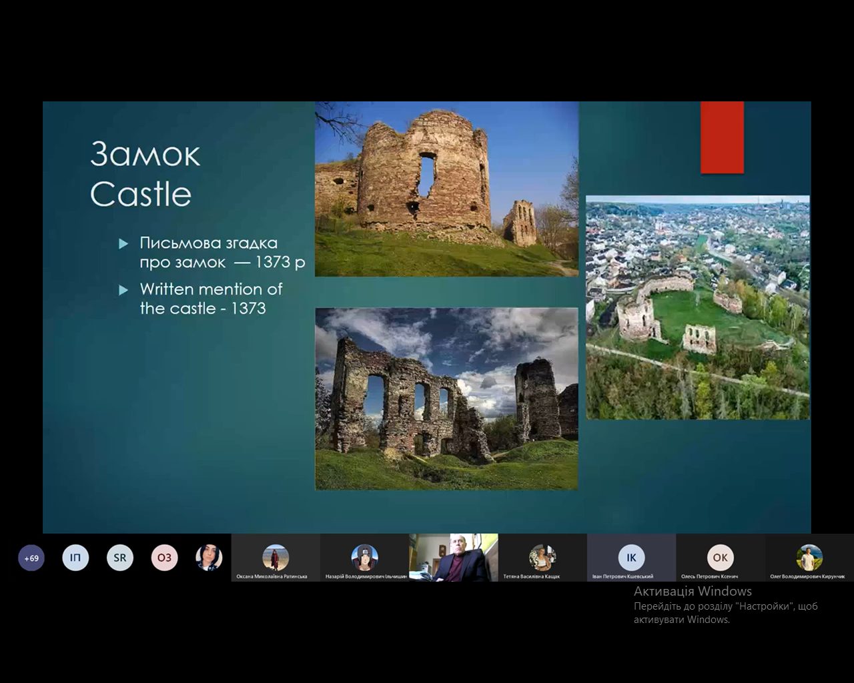Click the live webcam video tile
Image resolution: width=854 pixels, height=683 pixels.
(454, 558)
